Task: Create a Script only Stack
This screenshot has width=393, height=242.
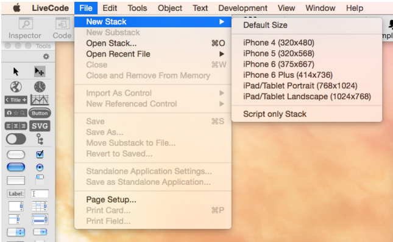Action: (306, 114)
